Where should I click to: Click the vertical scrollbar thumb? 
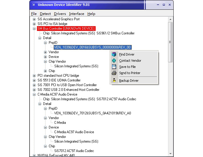point(170,42)
